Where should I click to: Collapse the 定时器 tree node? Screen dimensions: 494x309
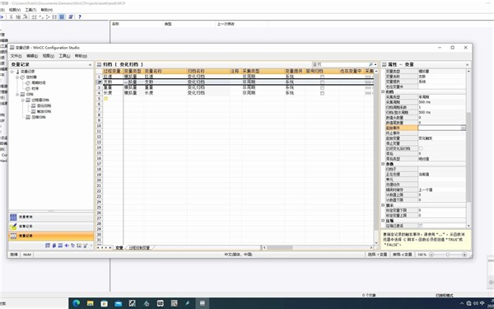pos(17,77)
